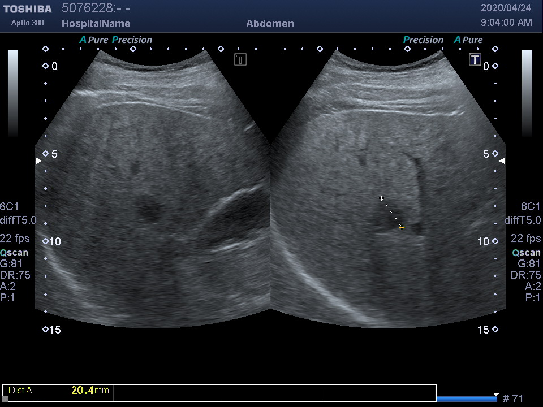The image size is (543, 407).
Task: Click the blue cine progress bar
Action: 466,399
